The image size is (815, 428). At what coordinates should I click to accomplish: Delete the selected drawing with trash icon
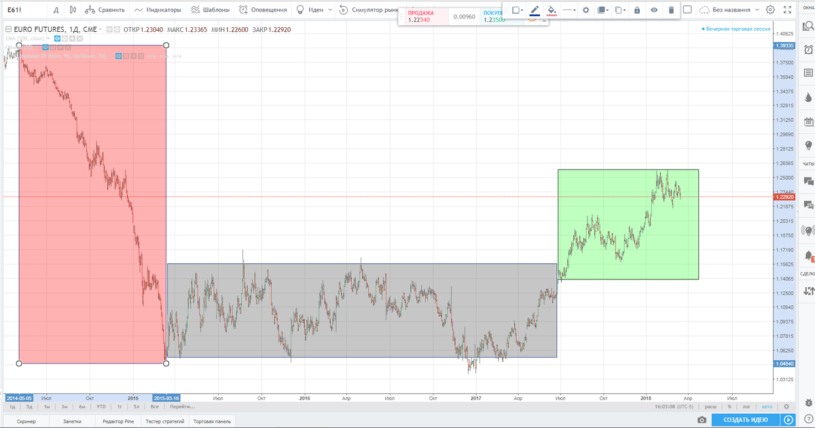click(671, 10)
